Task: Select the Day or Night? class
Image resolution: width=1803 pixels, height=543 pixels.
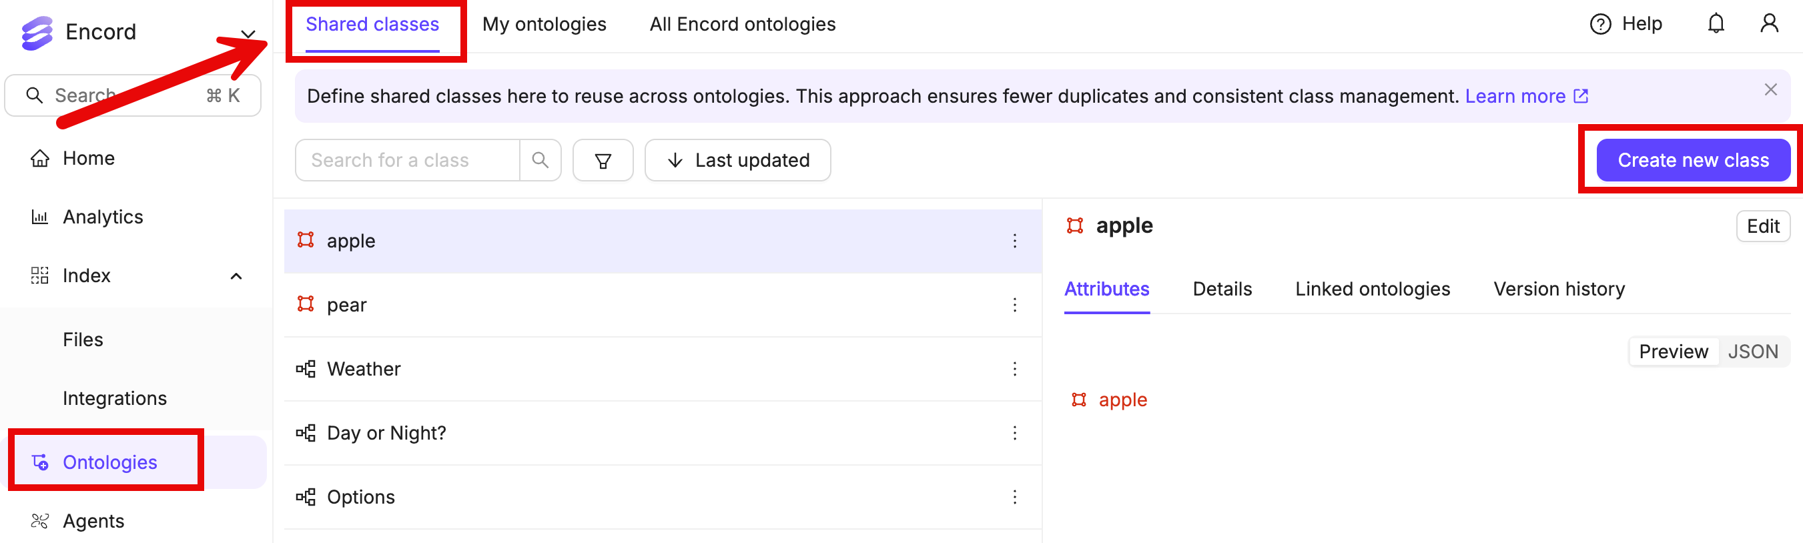Action: (x=386, y=433)
